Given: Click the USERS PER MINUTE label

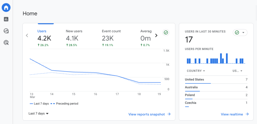Looking at the screenshot, I should tap(199, 49).
